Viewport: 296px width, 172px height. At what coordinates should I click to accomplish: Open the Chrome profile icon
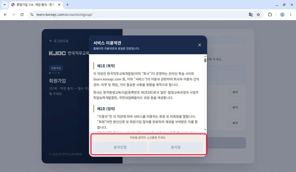[x=282, y=15]
